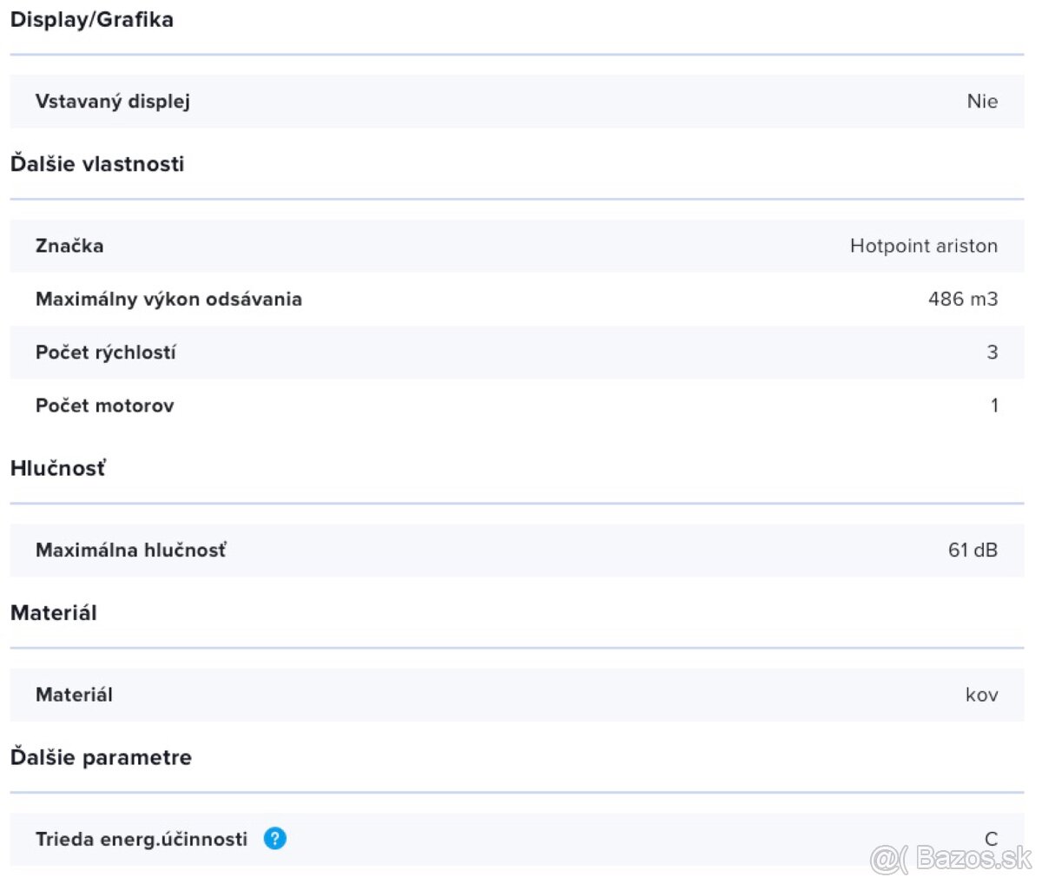Screen dimensions: 1042x884
Task: Click the Bazos.sk watermark logo
Action: coord(952,859)
